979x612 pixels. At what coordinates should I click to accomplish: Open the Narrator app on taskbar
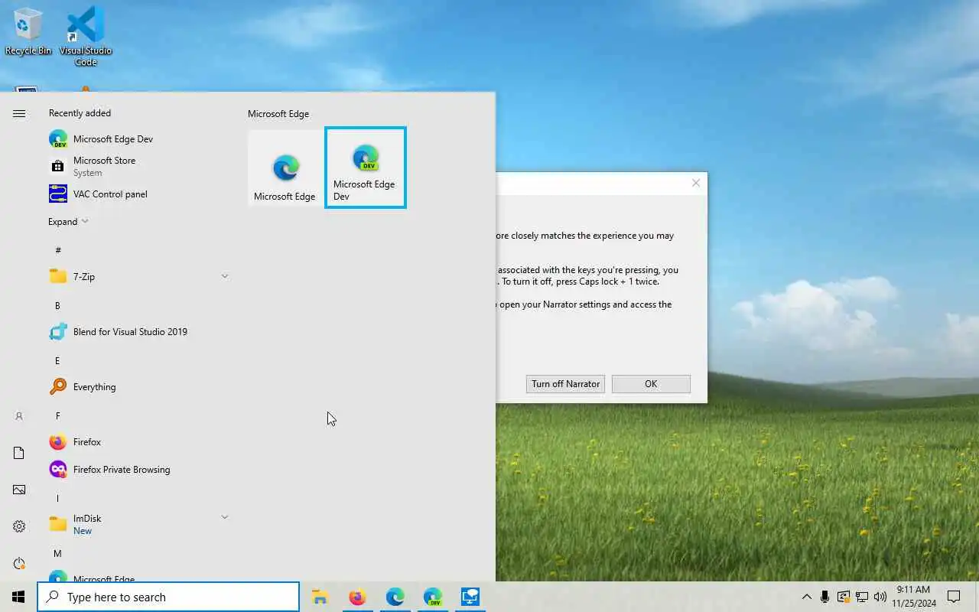(470, 597)
